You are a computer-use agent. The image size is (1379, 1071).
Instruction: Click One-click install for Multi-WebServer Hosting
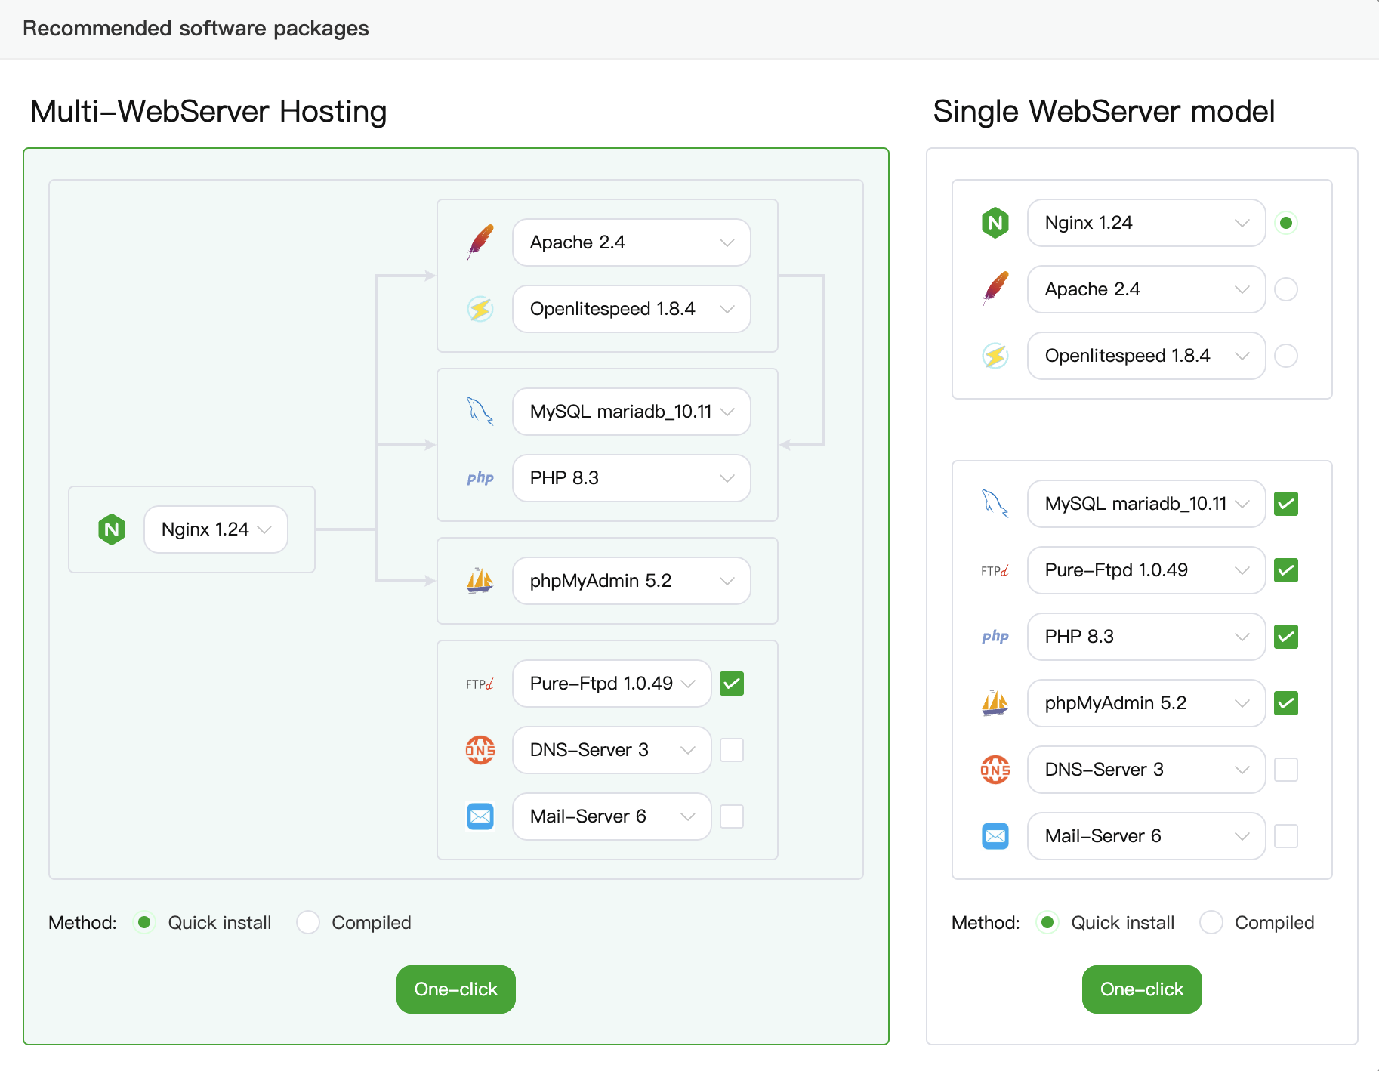point(455,989)
